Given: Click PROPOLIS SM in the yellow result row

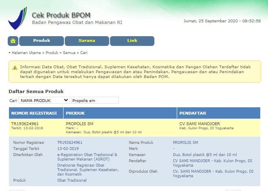Looking at the screenshot, I should point(80,123).
